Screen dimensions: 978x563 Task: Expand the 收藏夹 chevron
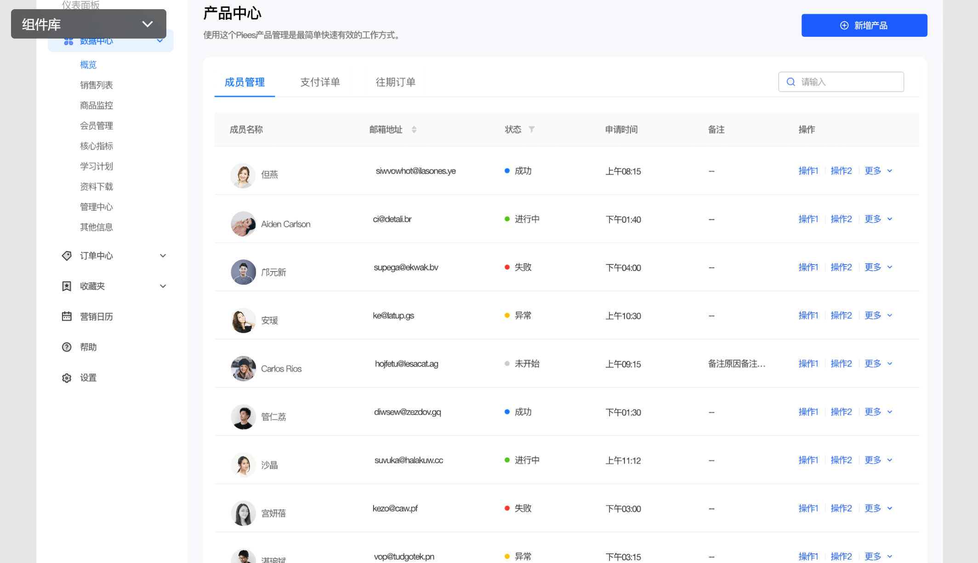pos(163,286)
